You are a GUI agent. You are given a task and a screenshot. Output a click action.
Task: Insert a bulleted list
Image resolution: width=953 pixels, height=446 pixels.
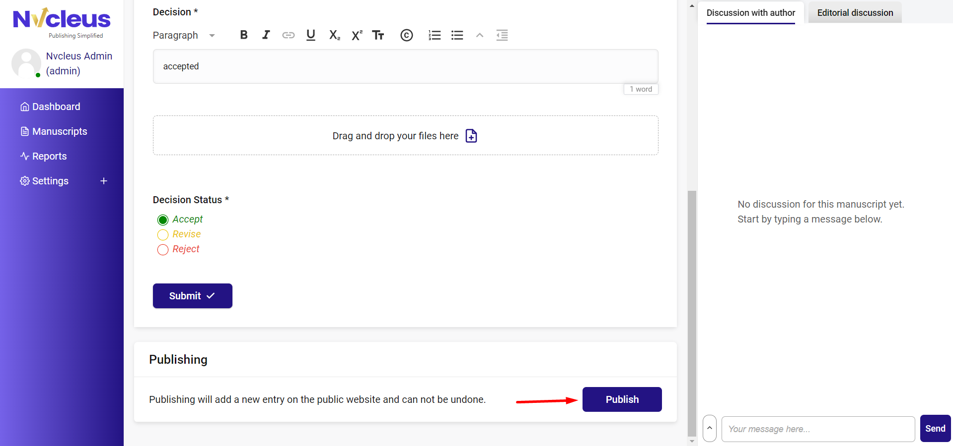(x=457, y=35)
